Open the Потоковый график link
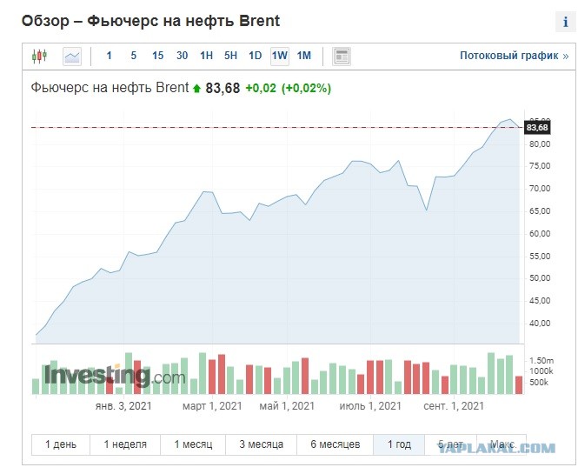 514,56
